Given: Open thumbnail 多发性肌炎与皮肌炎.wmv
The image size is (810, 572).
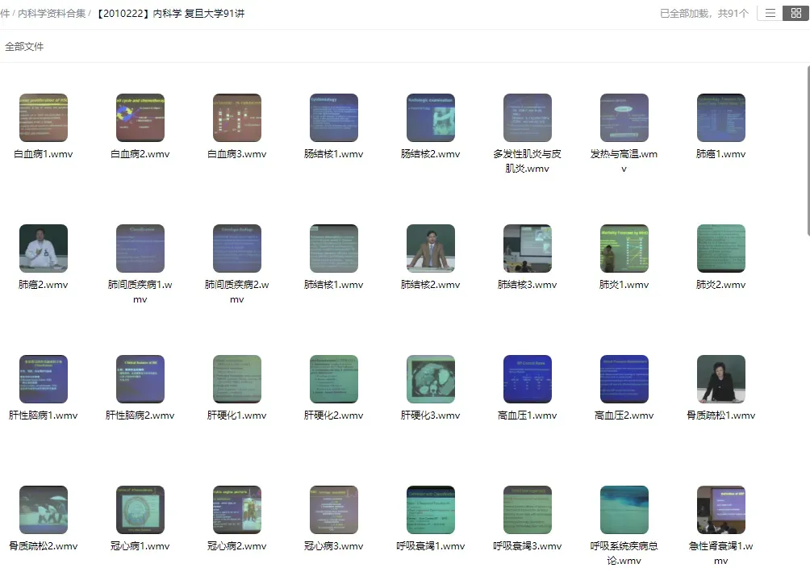Looking at the screenshot, I should coord(528,118).
